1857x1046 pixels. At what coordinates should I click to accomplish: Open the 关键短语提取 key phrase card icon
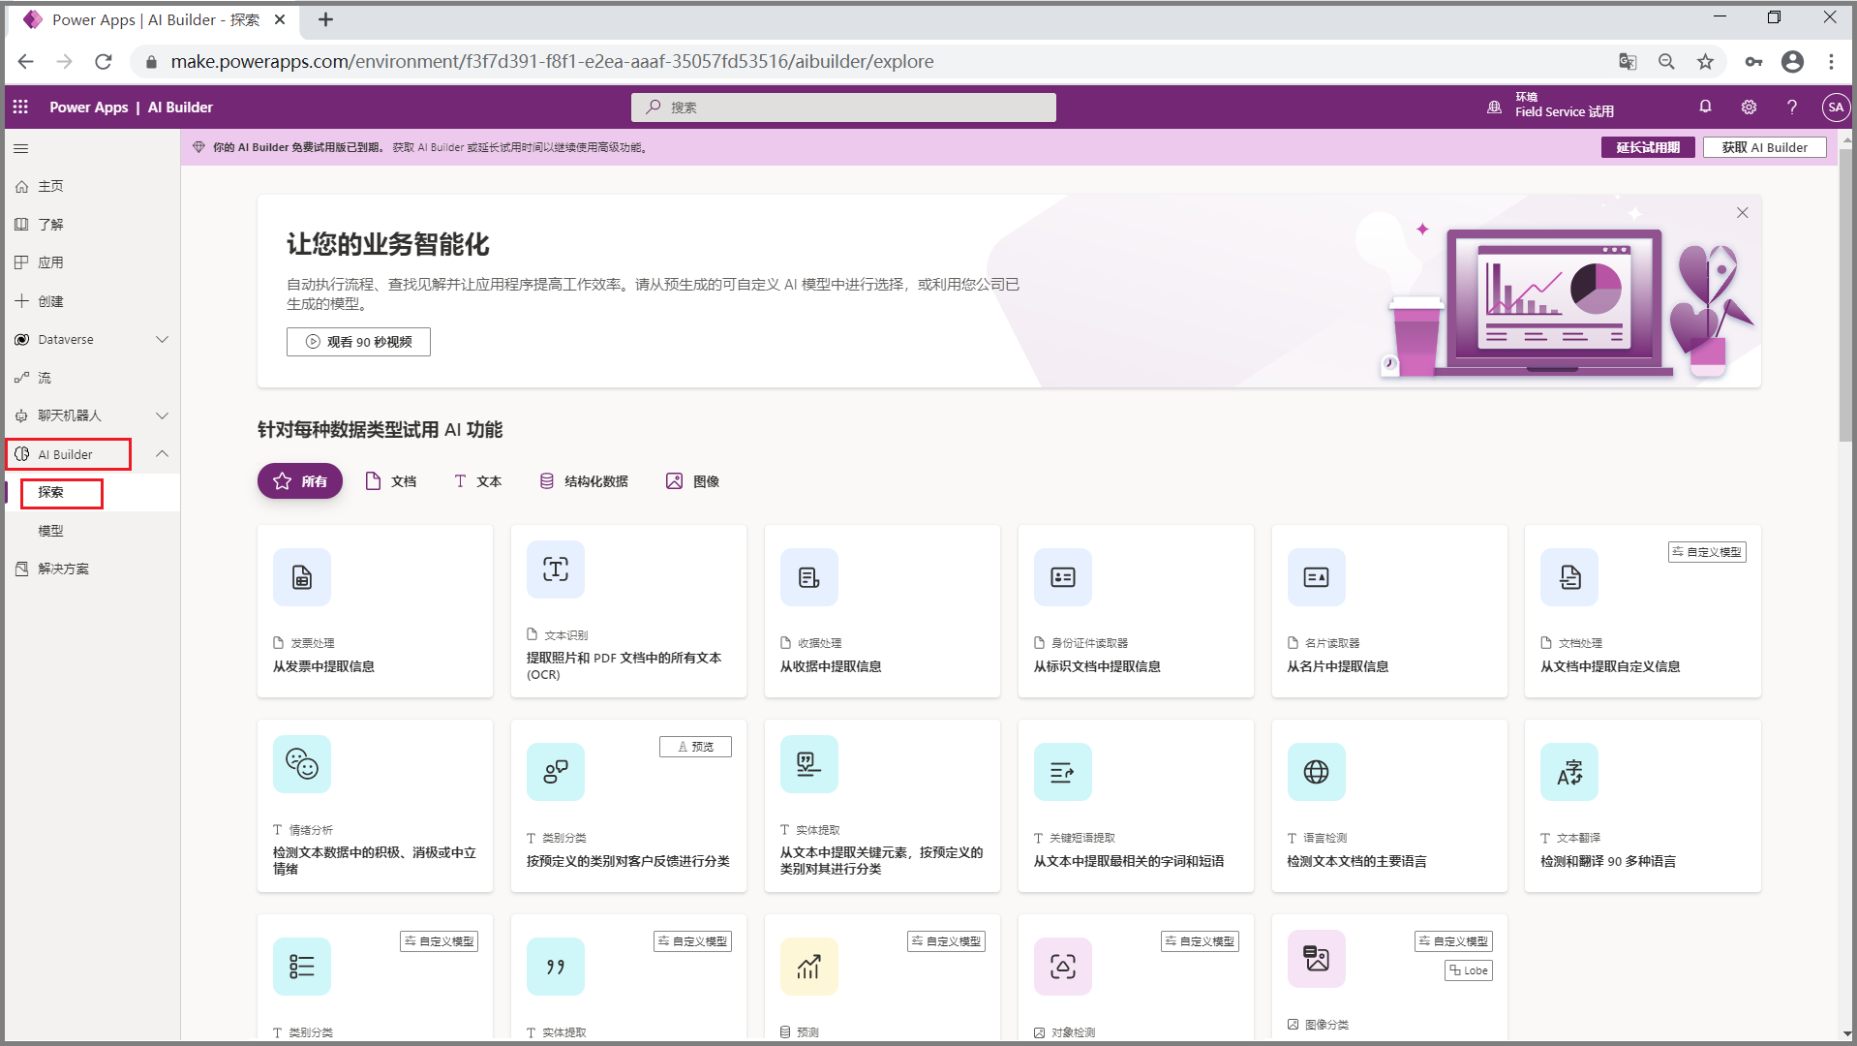(1063, 772)
